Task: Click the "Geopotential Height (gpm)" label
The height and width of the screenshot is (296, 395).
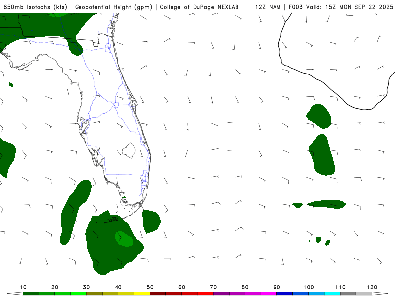Action: tap(114, 7)
